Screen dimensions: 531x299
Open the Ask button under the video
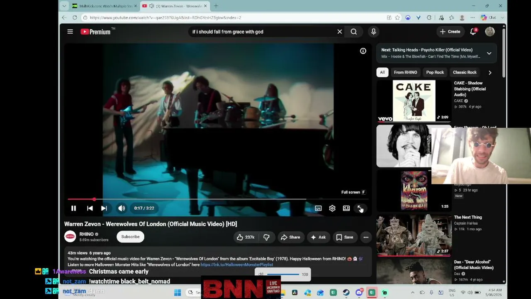318,237
